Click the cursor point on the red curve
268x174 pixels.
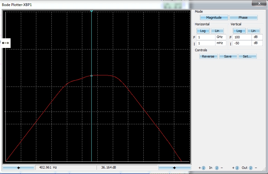click(91, 76)
